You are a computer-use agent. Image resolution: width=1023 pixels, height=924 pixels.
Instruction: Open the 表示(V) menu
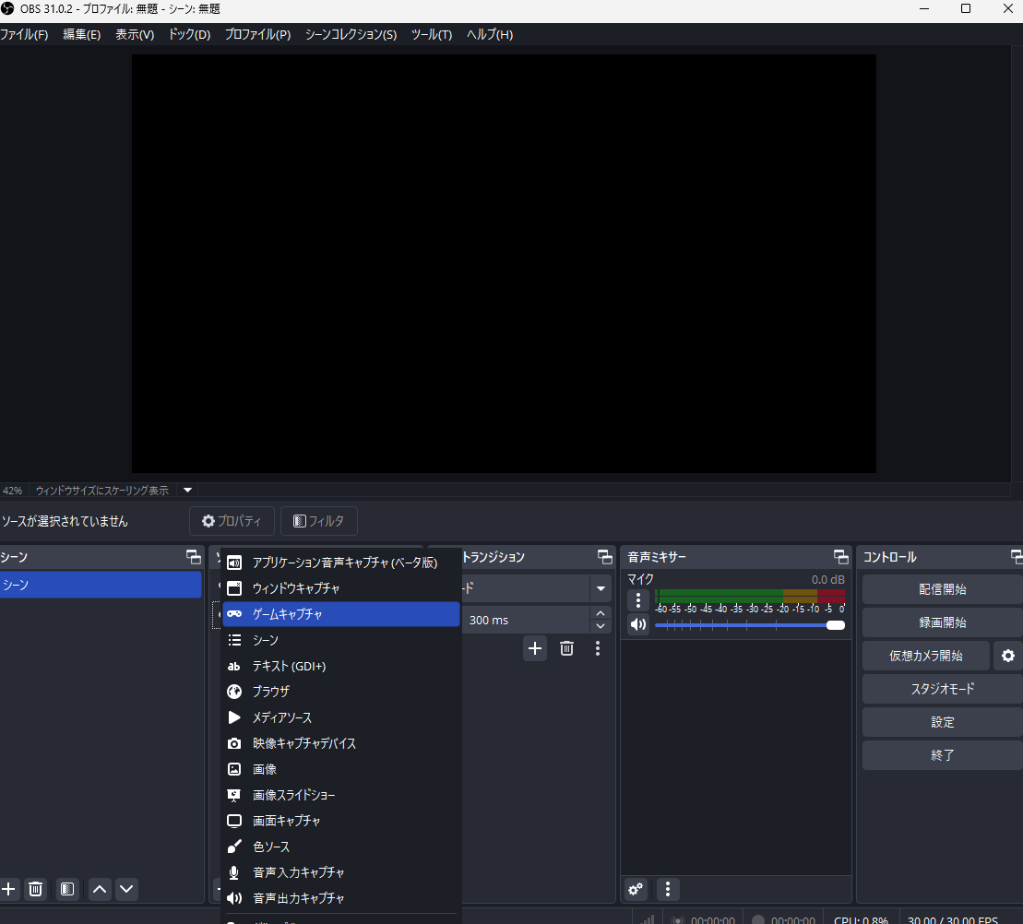pyautogui.click(x=135, y=34)
